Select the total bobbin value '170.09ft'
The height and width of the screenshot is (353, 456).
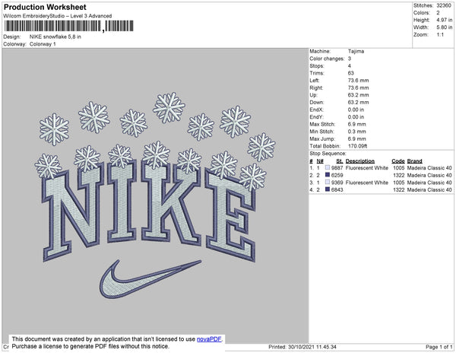tap(357, 146)
